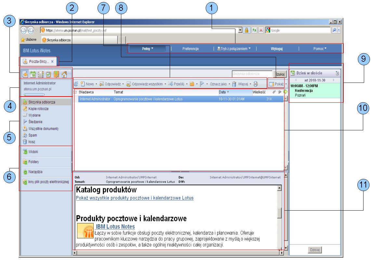371x260 pixels.
Task: Click the Refresh mail icon in toolbar
Action: tap(76, 84)
